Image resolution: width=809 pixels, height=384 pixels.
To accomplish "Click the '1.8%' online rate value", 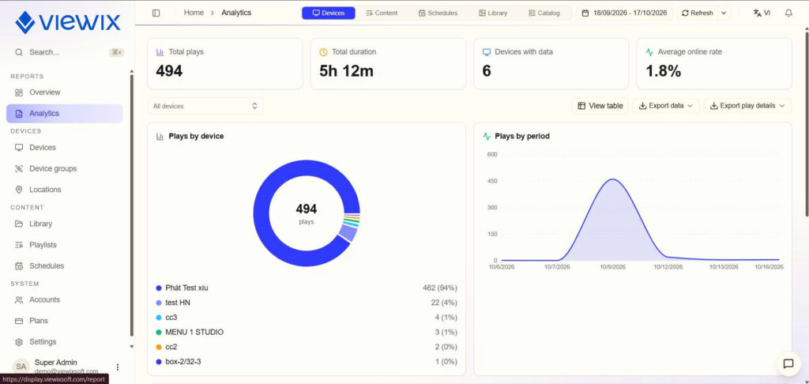I will [x=664, y=71].
